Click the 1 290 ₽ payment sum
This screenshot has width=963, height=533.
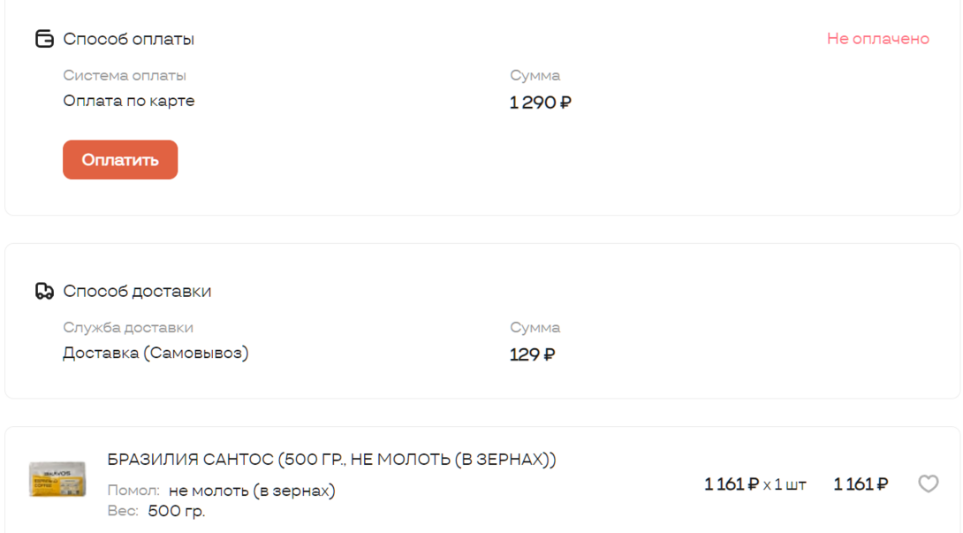click(540, 103)
